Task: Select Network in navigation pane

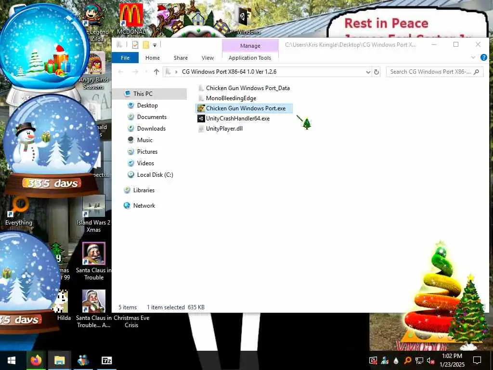Action: pos(144,206)
